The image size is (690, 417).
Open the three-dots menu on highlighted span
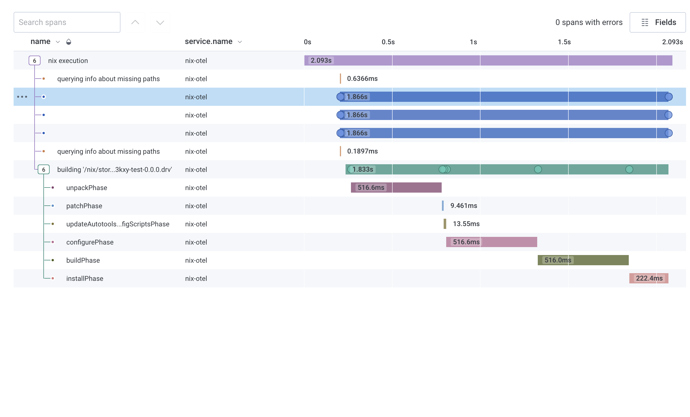22,97
